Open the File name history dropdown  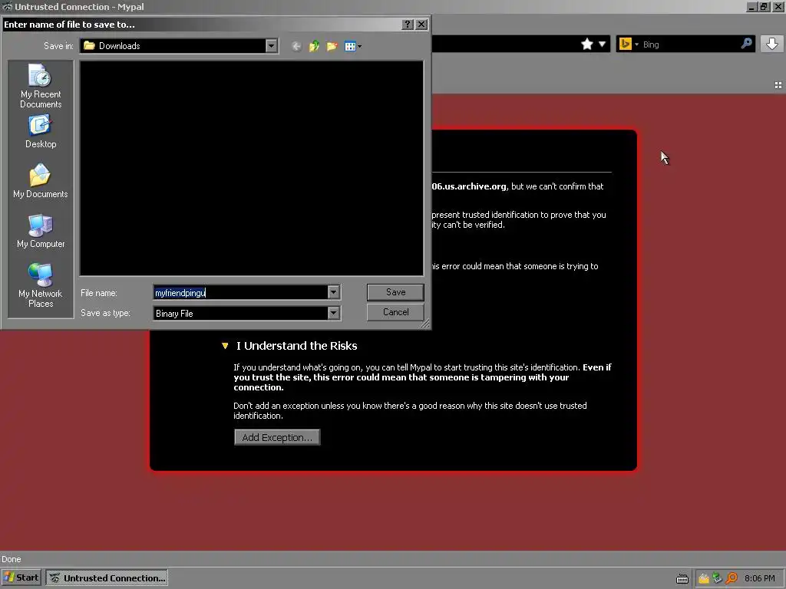point(333,292)
